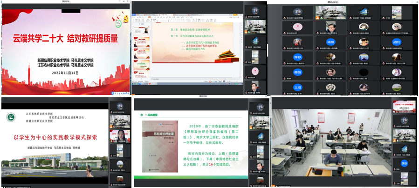419x188 pixels.
Task: Click the pink heart avatar in gallery
Action: (x=298, y=27)
